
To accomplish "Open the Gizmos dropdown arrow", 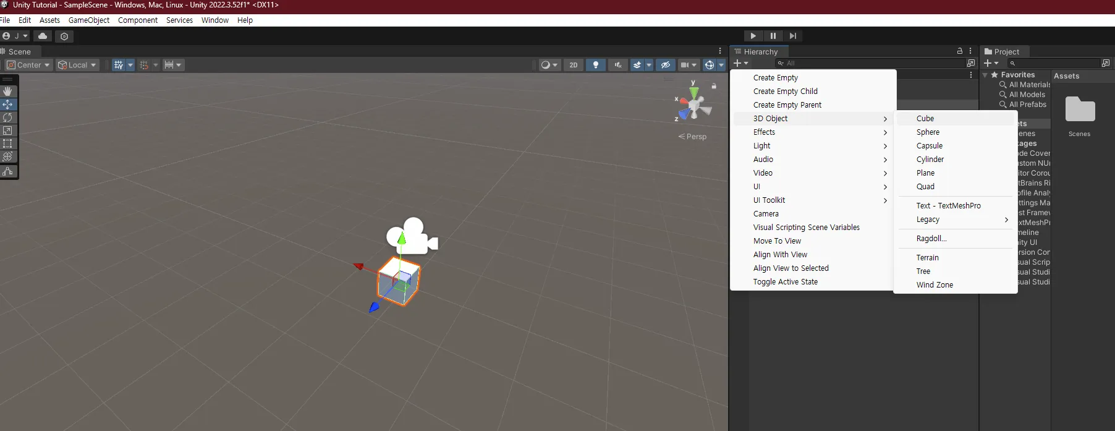I will click(x=721, y=65).
